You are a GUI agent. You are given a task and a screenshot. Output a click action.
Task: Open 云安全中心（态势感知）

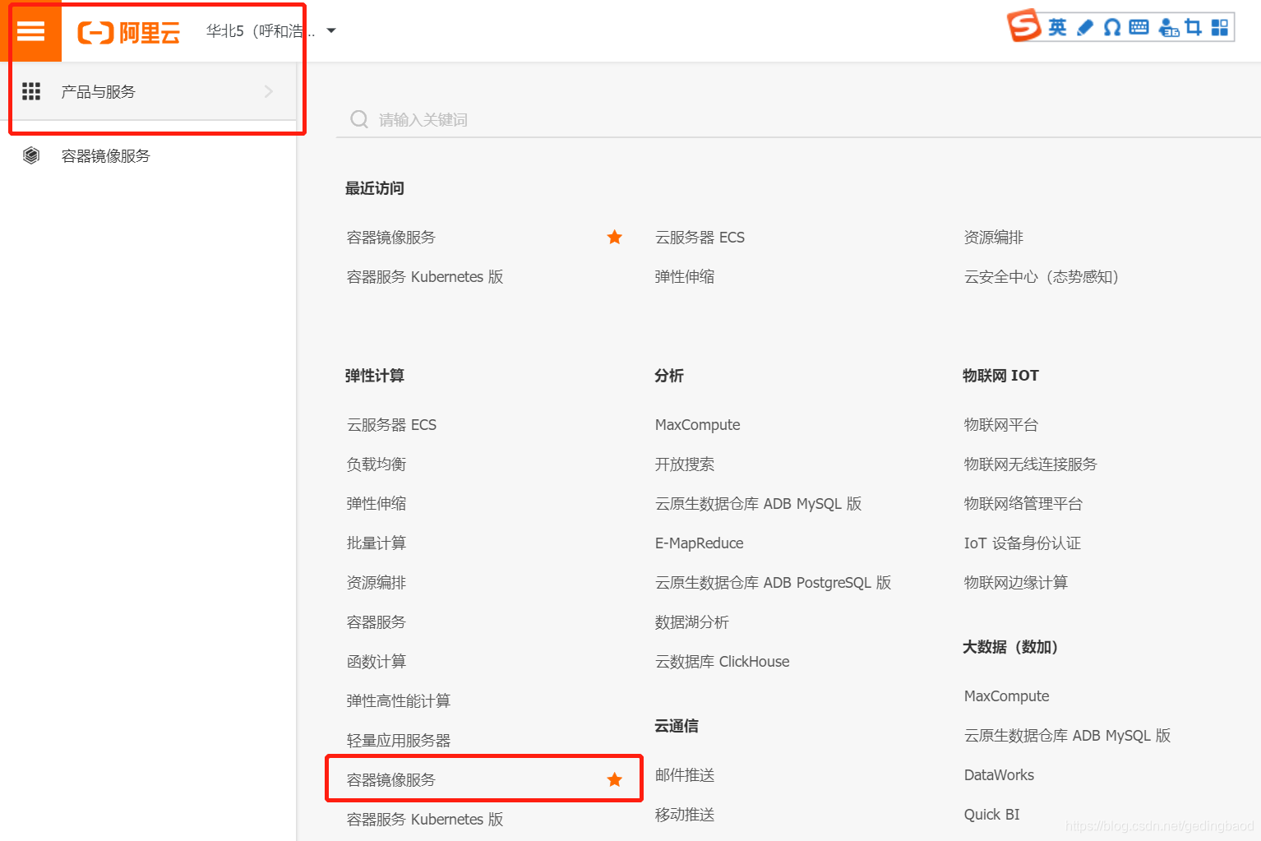pos(1042,277)
